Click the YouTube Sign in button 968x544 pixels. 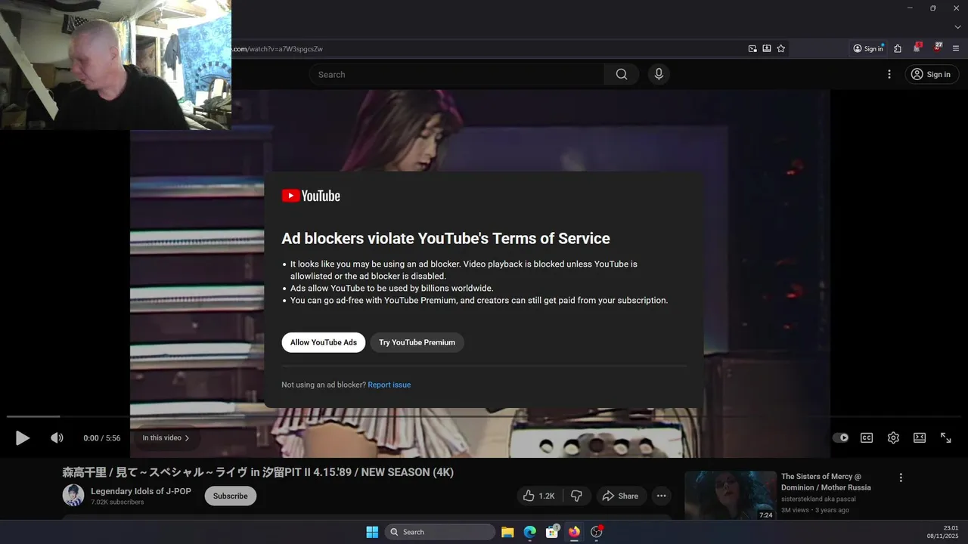coord(932,74)
